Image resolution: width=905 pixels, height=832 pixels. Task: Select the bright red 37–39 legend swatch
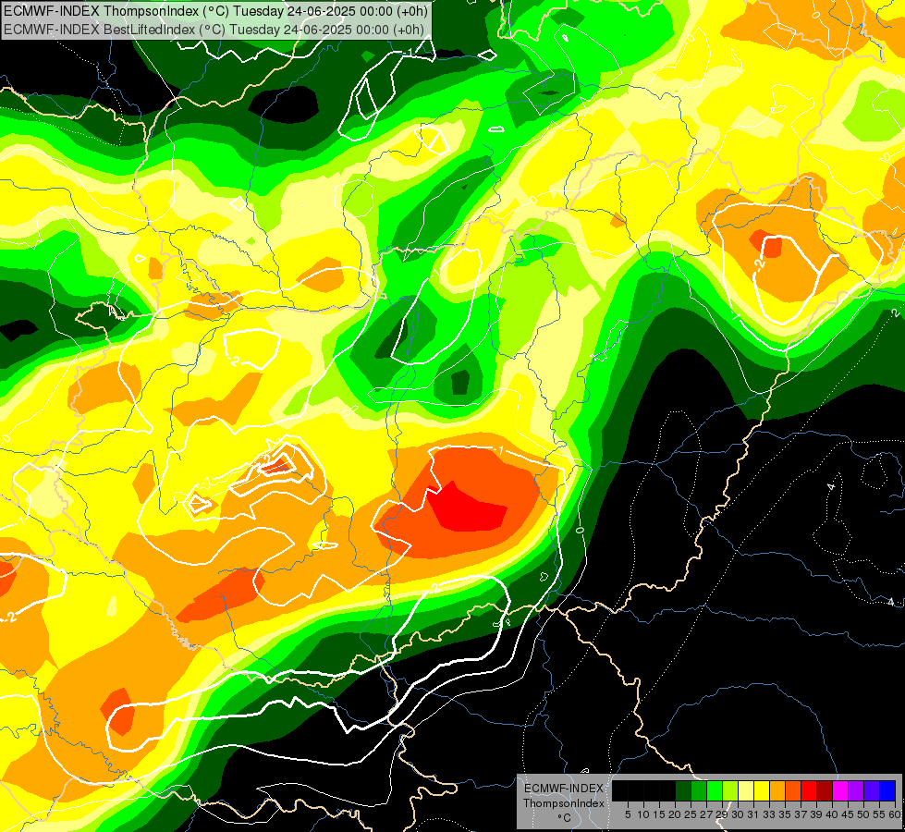click(809, 790)
